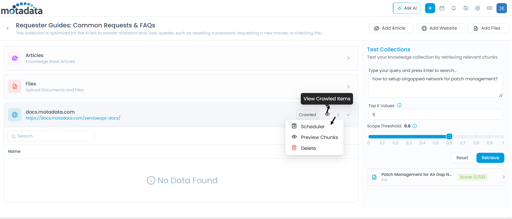Viewport: 512px width, 219px height.
Task: Click the keyboard shortcuts icon
Action: [x=489, y=8]
